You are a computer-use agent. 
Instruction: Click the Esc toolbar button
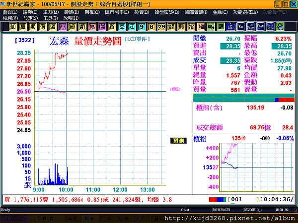coord(240,27)
